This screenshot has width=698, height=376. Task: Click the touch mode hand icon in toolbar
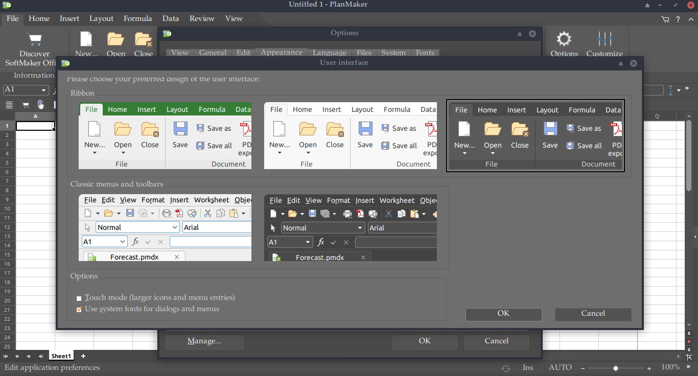41,105
